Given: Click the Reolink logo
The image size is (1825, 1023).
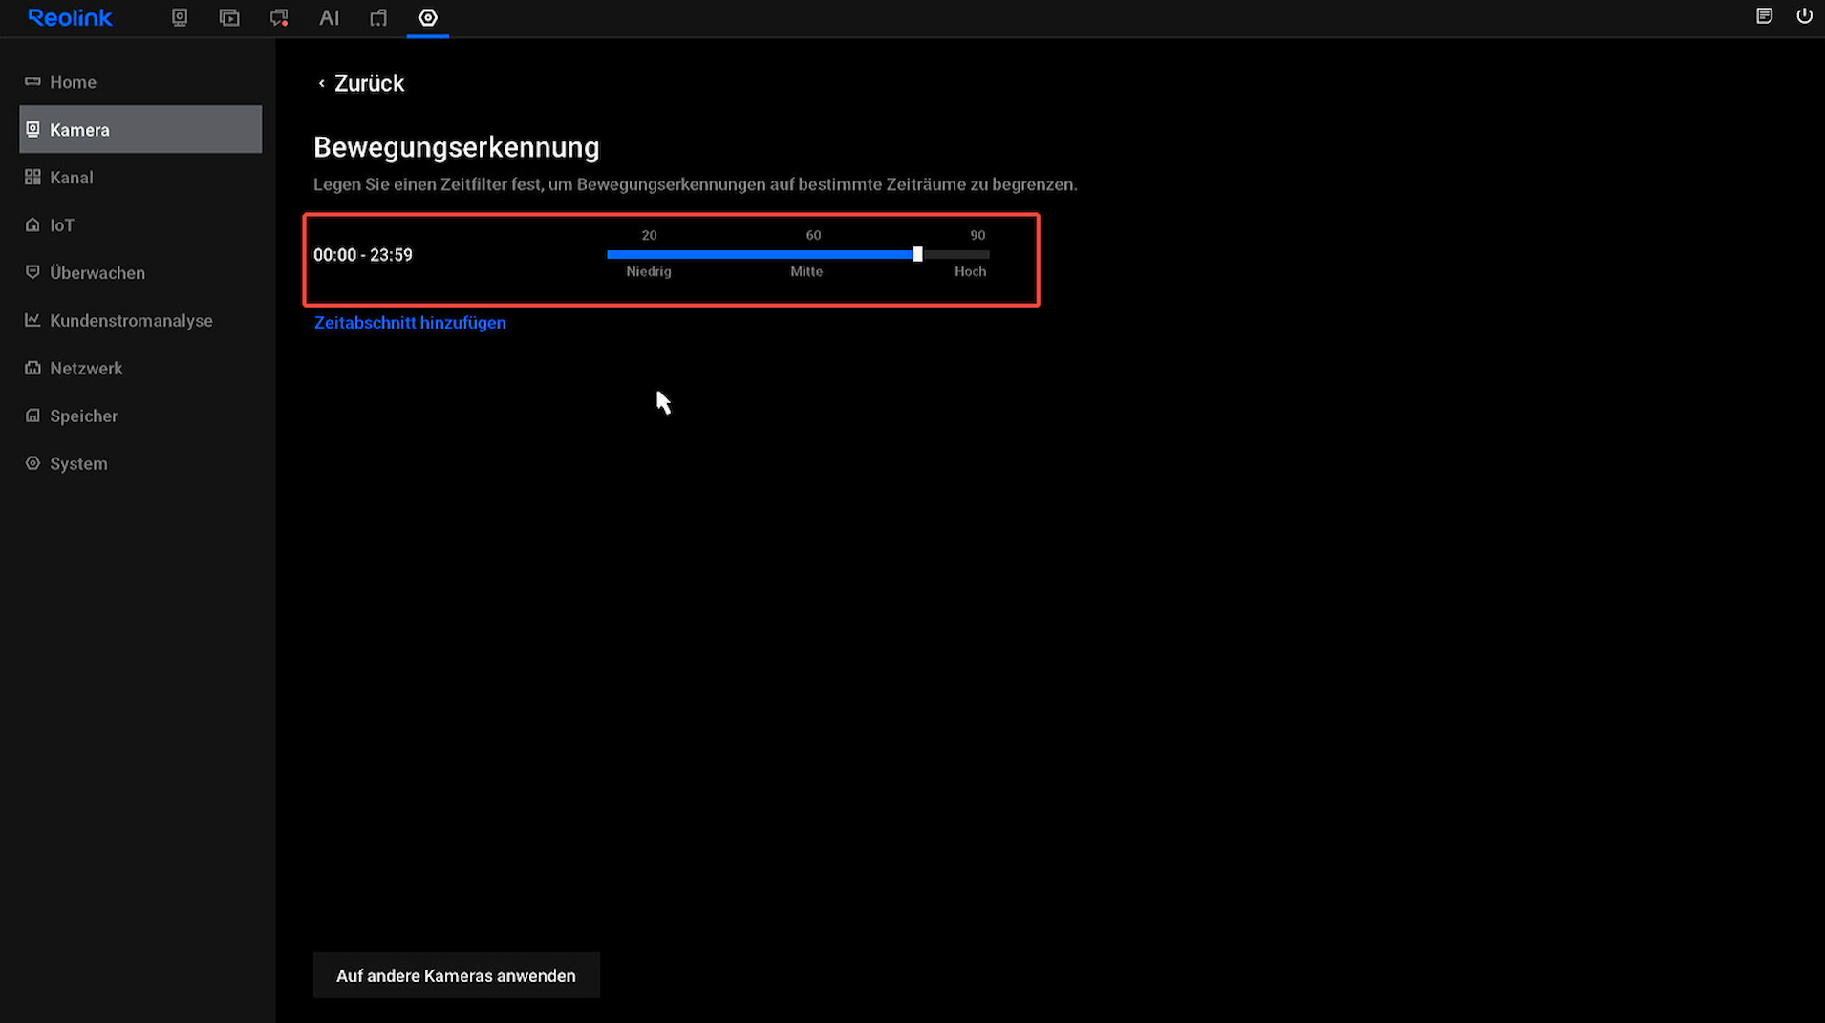Looking at the screenshot, I should pyautogui.click(x=70, y=17).
